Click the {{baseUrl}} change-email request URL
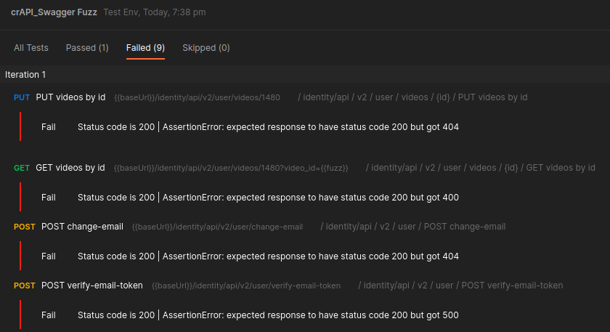This screenshot has width=610, height=332. coord(217,227)
